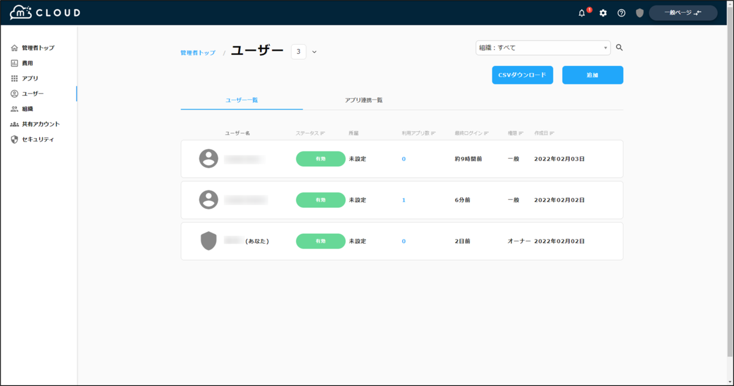
Task: Open settings gear in header
Action: pyautogui.click(x=603, y=13)
